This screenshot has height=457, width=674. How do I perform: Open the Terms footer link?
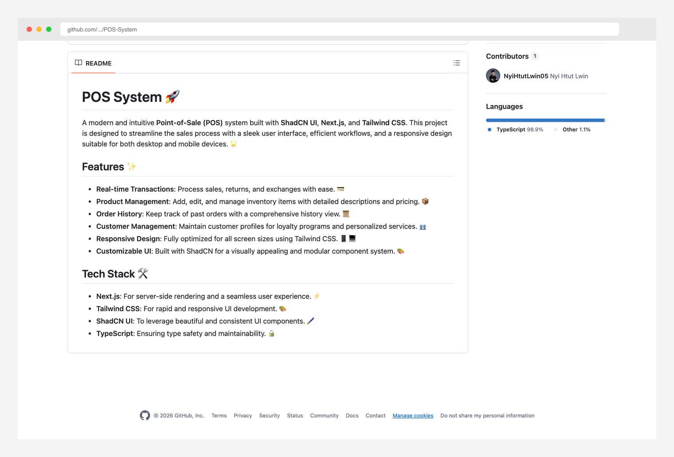click(x=219, y=416)
